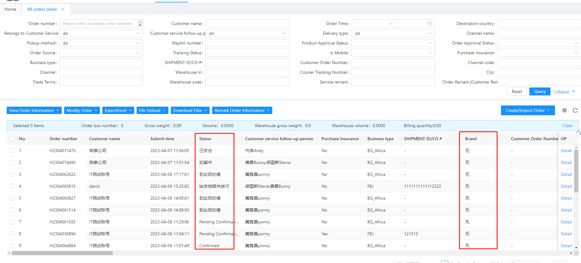Expand the Create/Import Order dropdown

[528, 110]
